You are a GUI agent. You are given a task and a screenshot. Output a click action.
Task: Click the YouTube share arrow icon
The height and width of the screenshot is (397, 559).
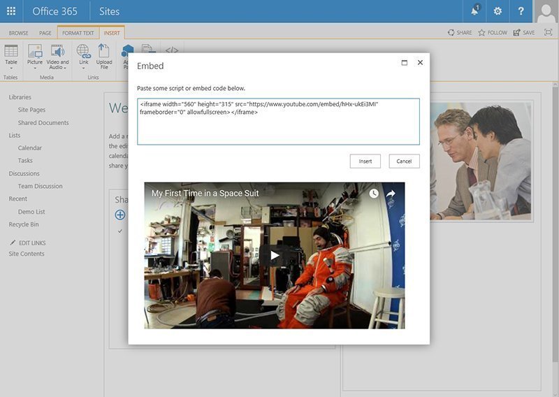coord(391,194)
